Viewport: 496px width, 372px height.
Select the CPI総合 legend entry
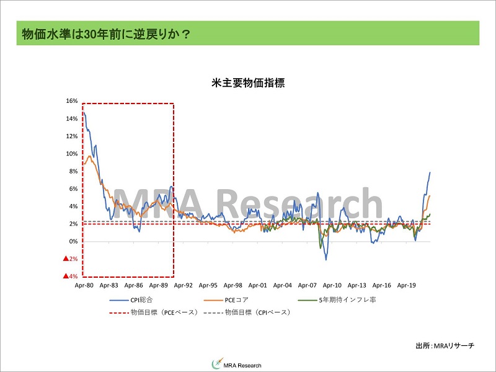coord(131,300)
